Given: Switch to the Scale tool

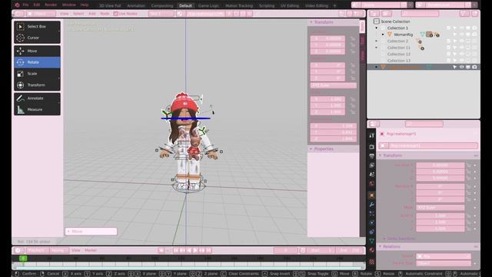Looking at the screenshot, I should point(37,74).
